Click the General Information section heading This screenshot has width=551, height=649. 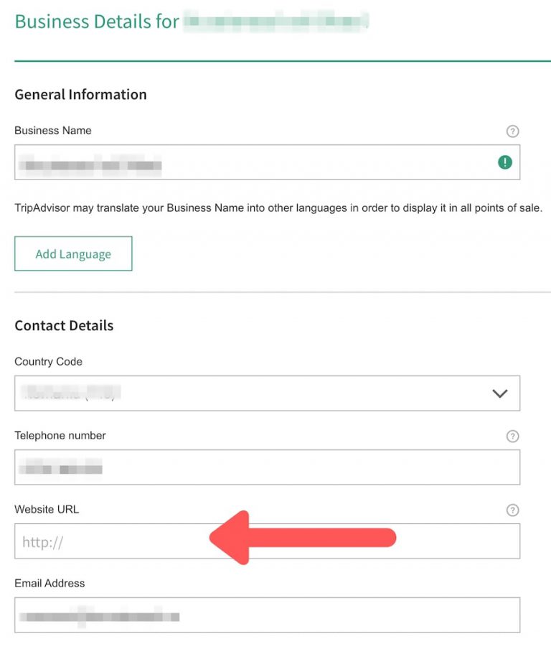point(80,94)
